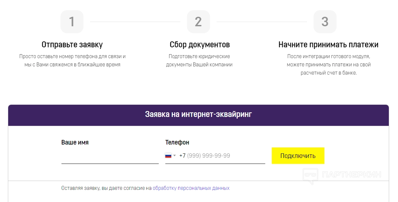Select the "Начните принимать платежи" heading
This screenshot has width=398, height=202.
pos(328,45)
